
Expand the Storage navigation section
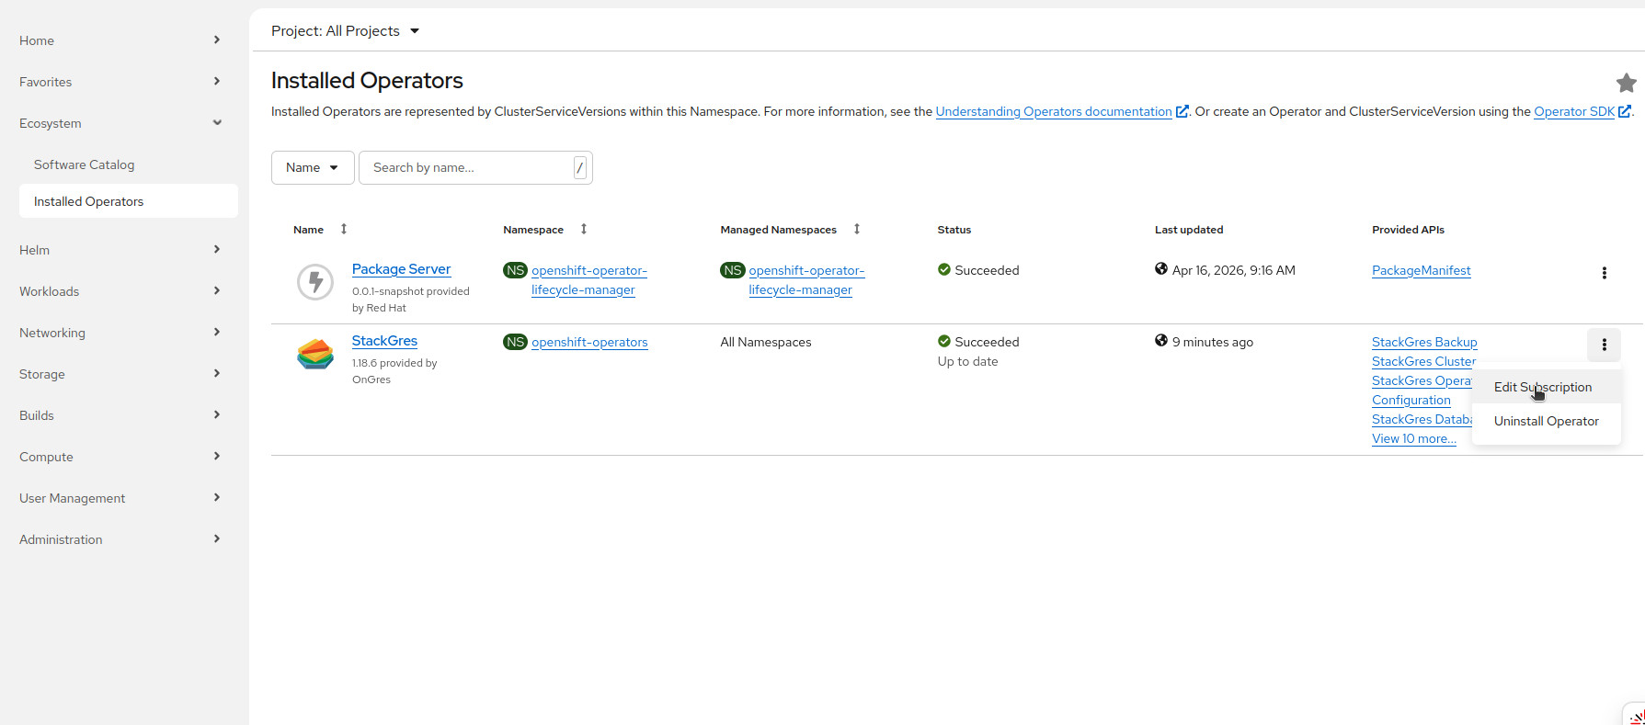coord(120,374)
